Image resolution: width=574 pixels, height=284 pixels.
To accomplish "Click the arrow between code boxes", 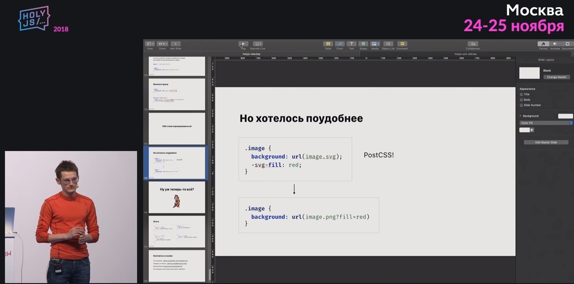I will pos(294,189).
